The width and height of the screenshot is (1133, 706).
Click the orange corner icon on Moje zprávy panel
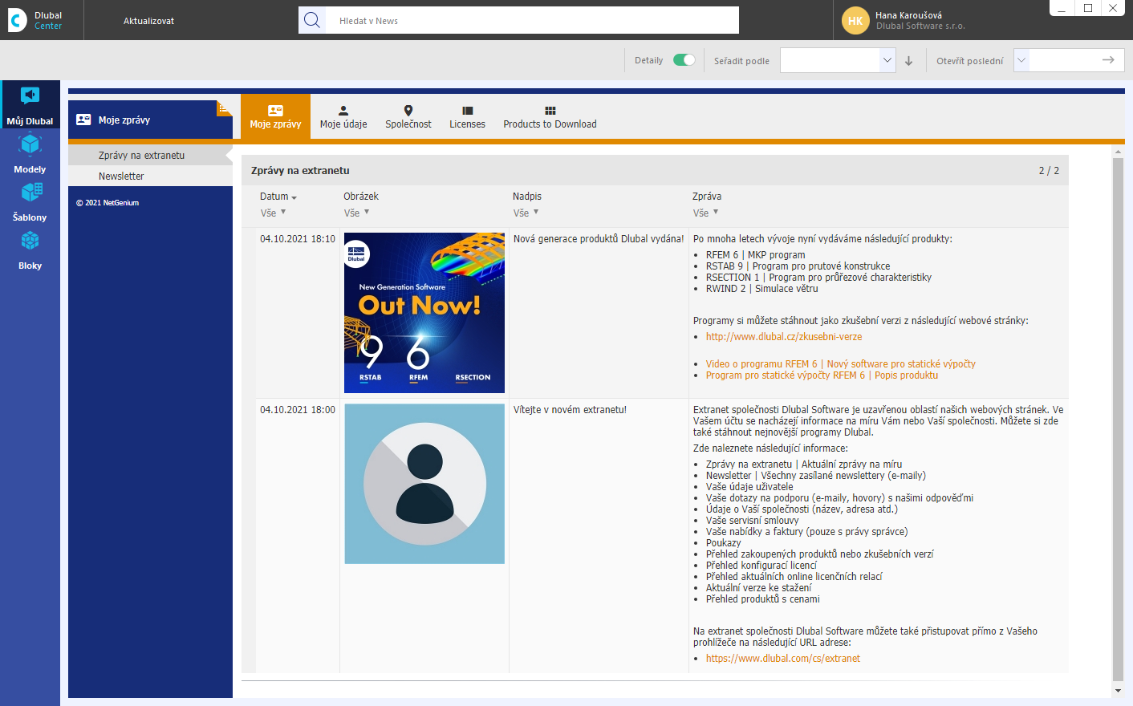pos(224,108)
